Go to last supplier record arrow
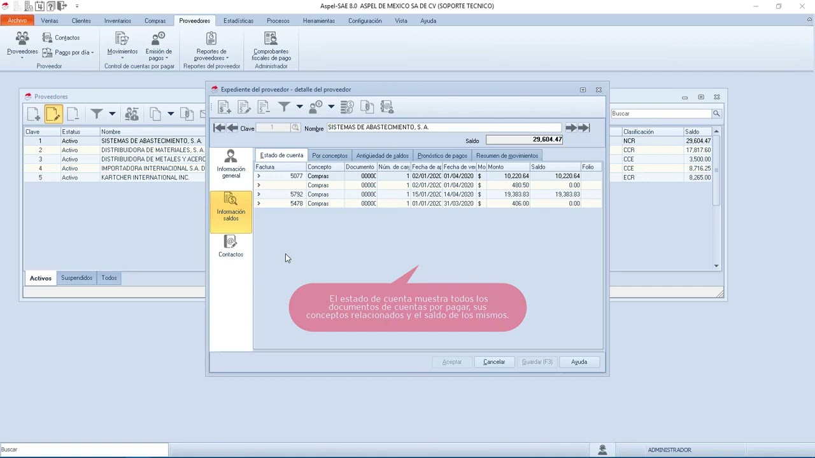The width and height of the screenshot is (815, 458). pyautogui.click(x=584, y=128)
